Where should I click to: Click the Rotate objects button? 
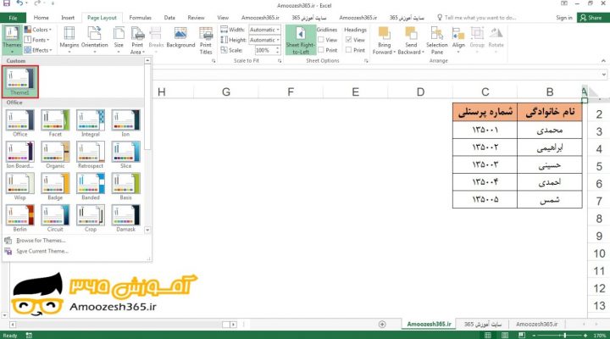click(x=496, y=38)
